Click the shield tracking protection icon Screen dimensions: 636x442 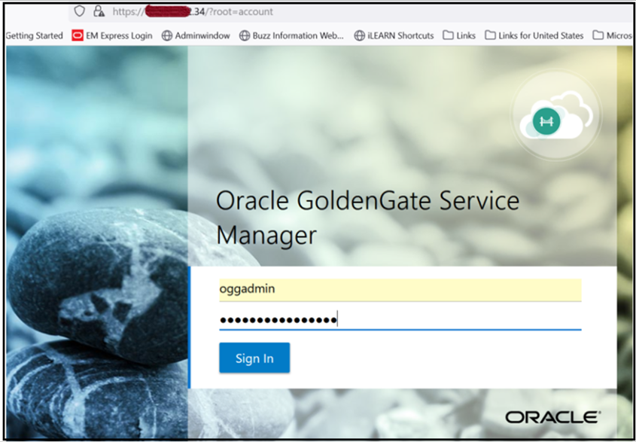tap(80, 11)
